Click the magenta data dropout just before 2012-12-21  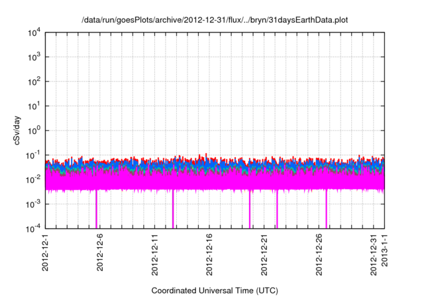(x=250, y=209)
